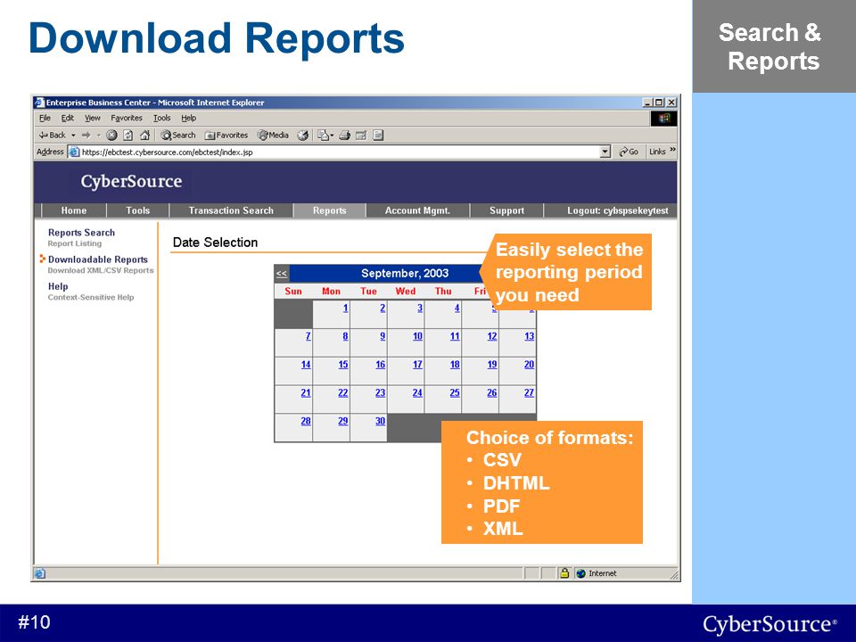This screenshot has height=642, width=856.
Task: Click the Mail icon in the toolbar
Action: [x=324, y=135]
